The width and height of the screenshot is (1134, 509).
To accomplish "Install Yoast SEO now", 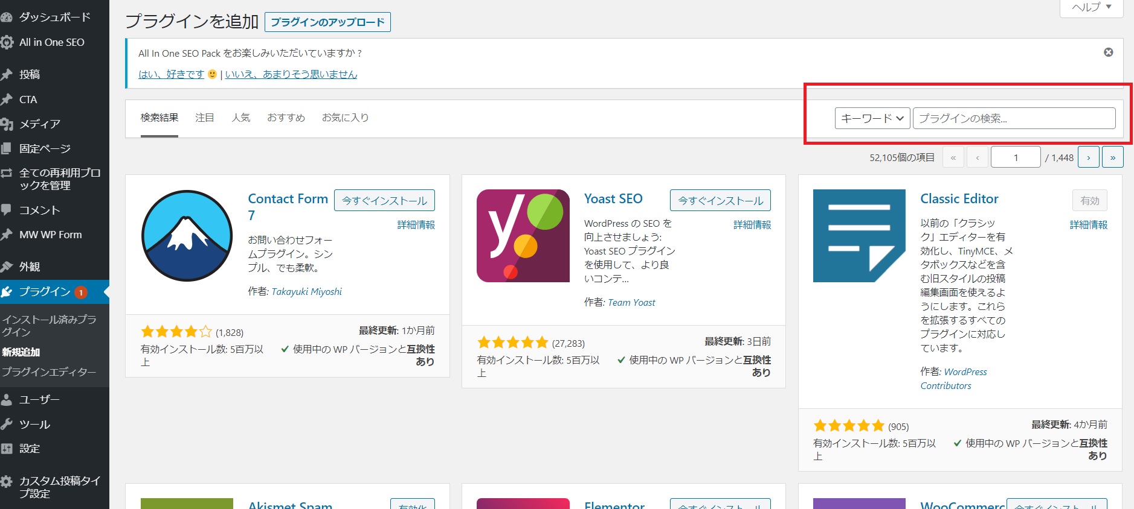I will point(720,200).
